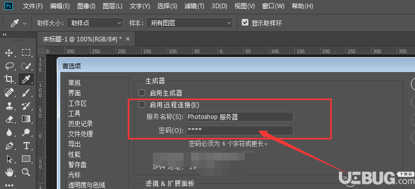This screenshot has height=189, width=415.
Task: Select the History Brush tool
Action: pyautogui.click(x=26, y=106)
